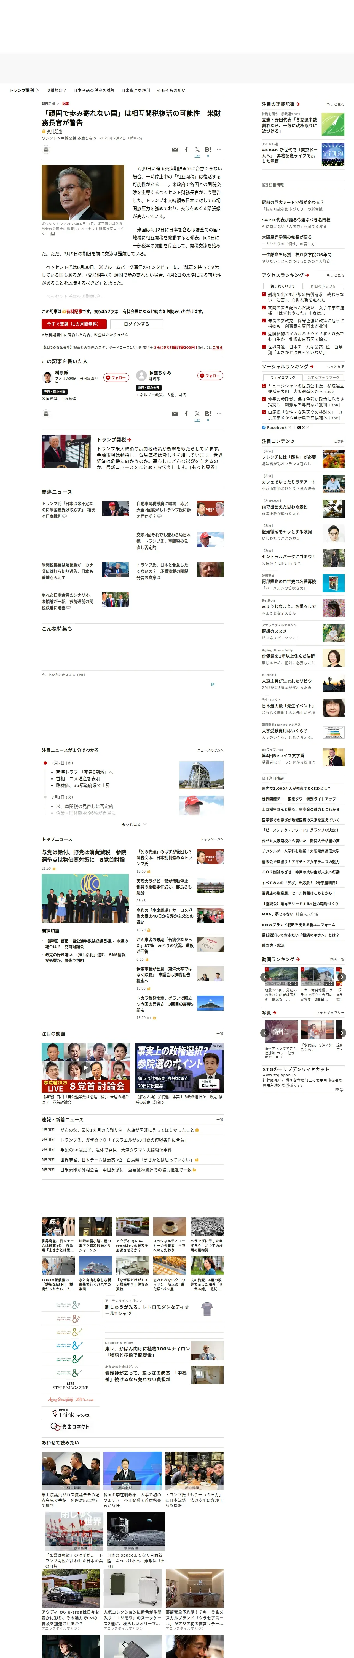Open 一覧 link beside 注目の動画

pyautogui.click(x=220, y=1034)
